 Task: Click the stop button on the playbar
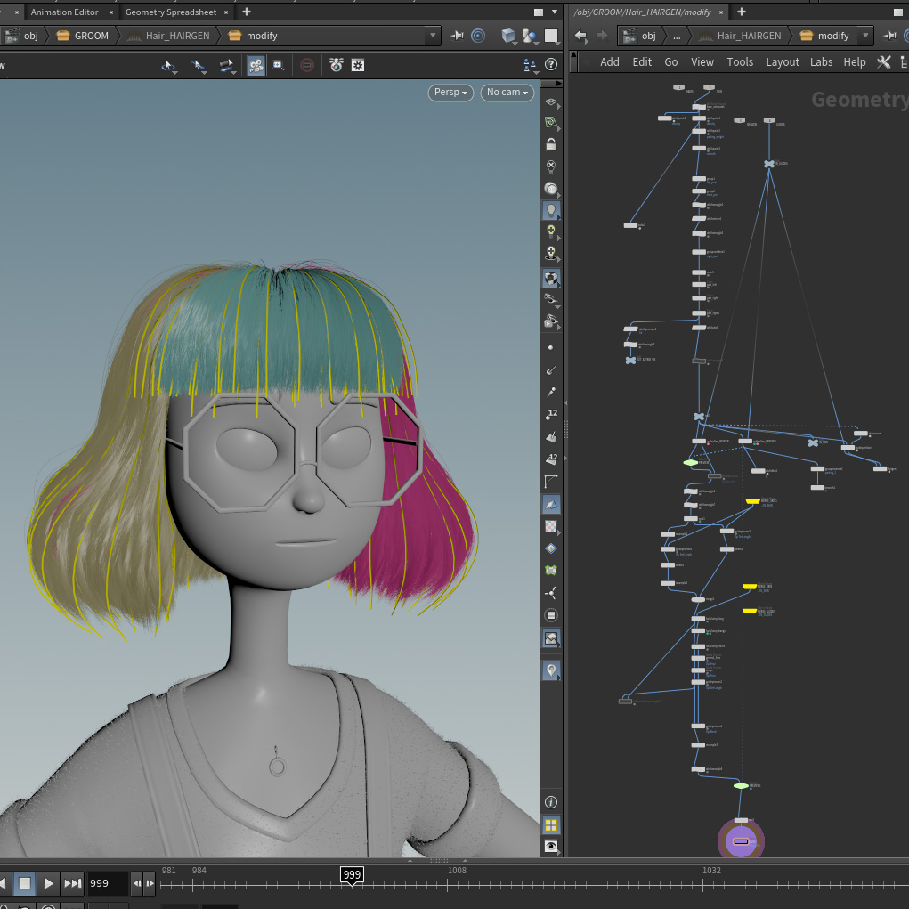click(x=25, y=883)
